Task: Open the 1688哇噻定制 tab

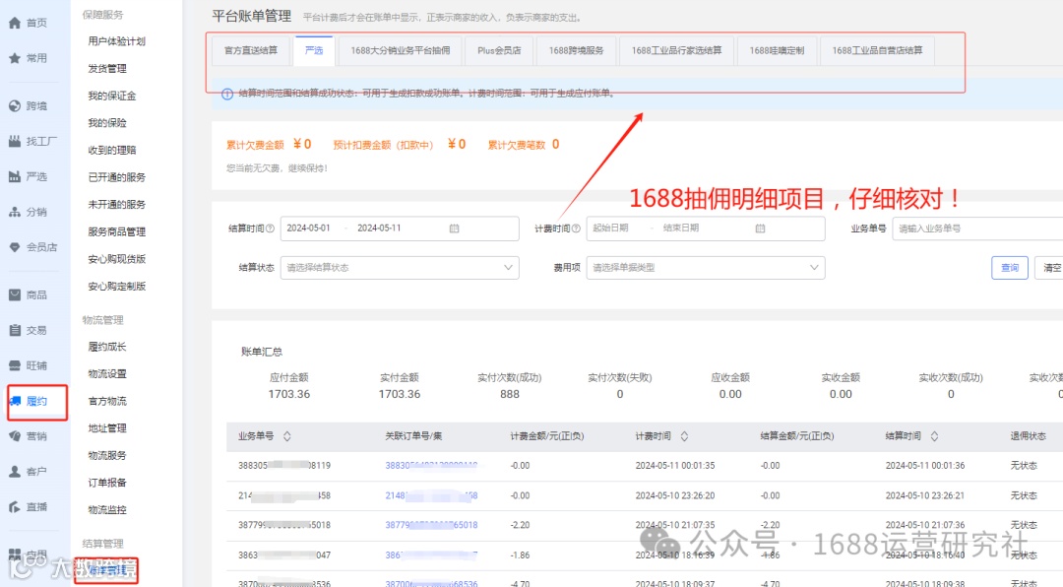Action: point(777,51)
